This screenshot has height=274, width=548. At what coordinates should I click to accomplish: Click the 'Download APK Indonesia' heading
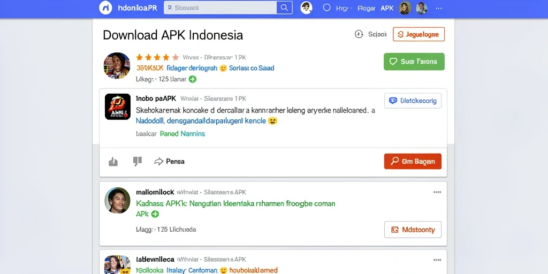[x=173, y=35]
